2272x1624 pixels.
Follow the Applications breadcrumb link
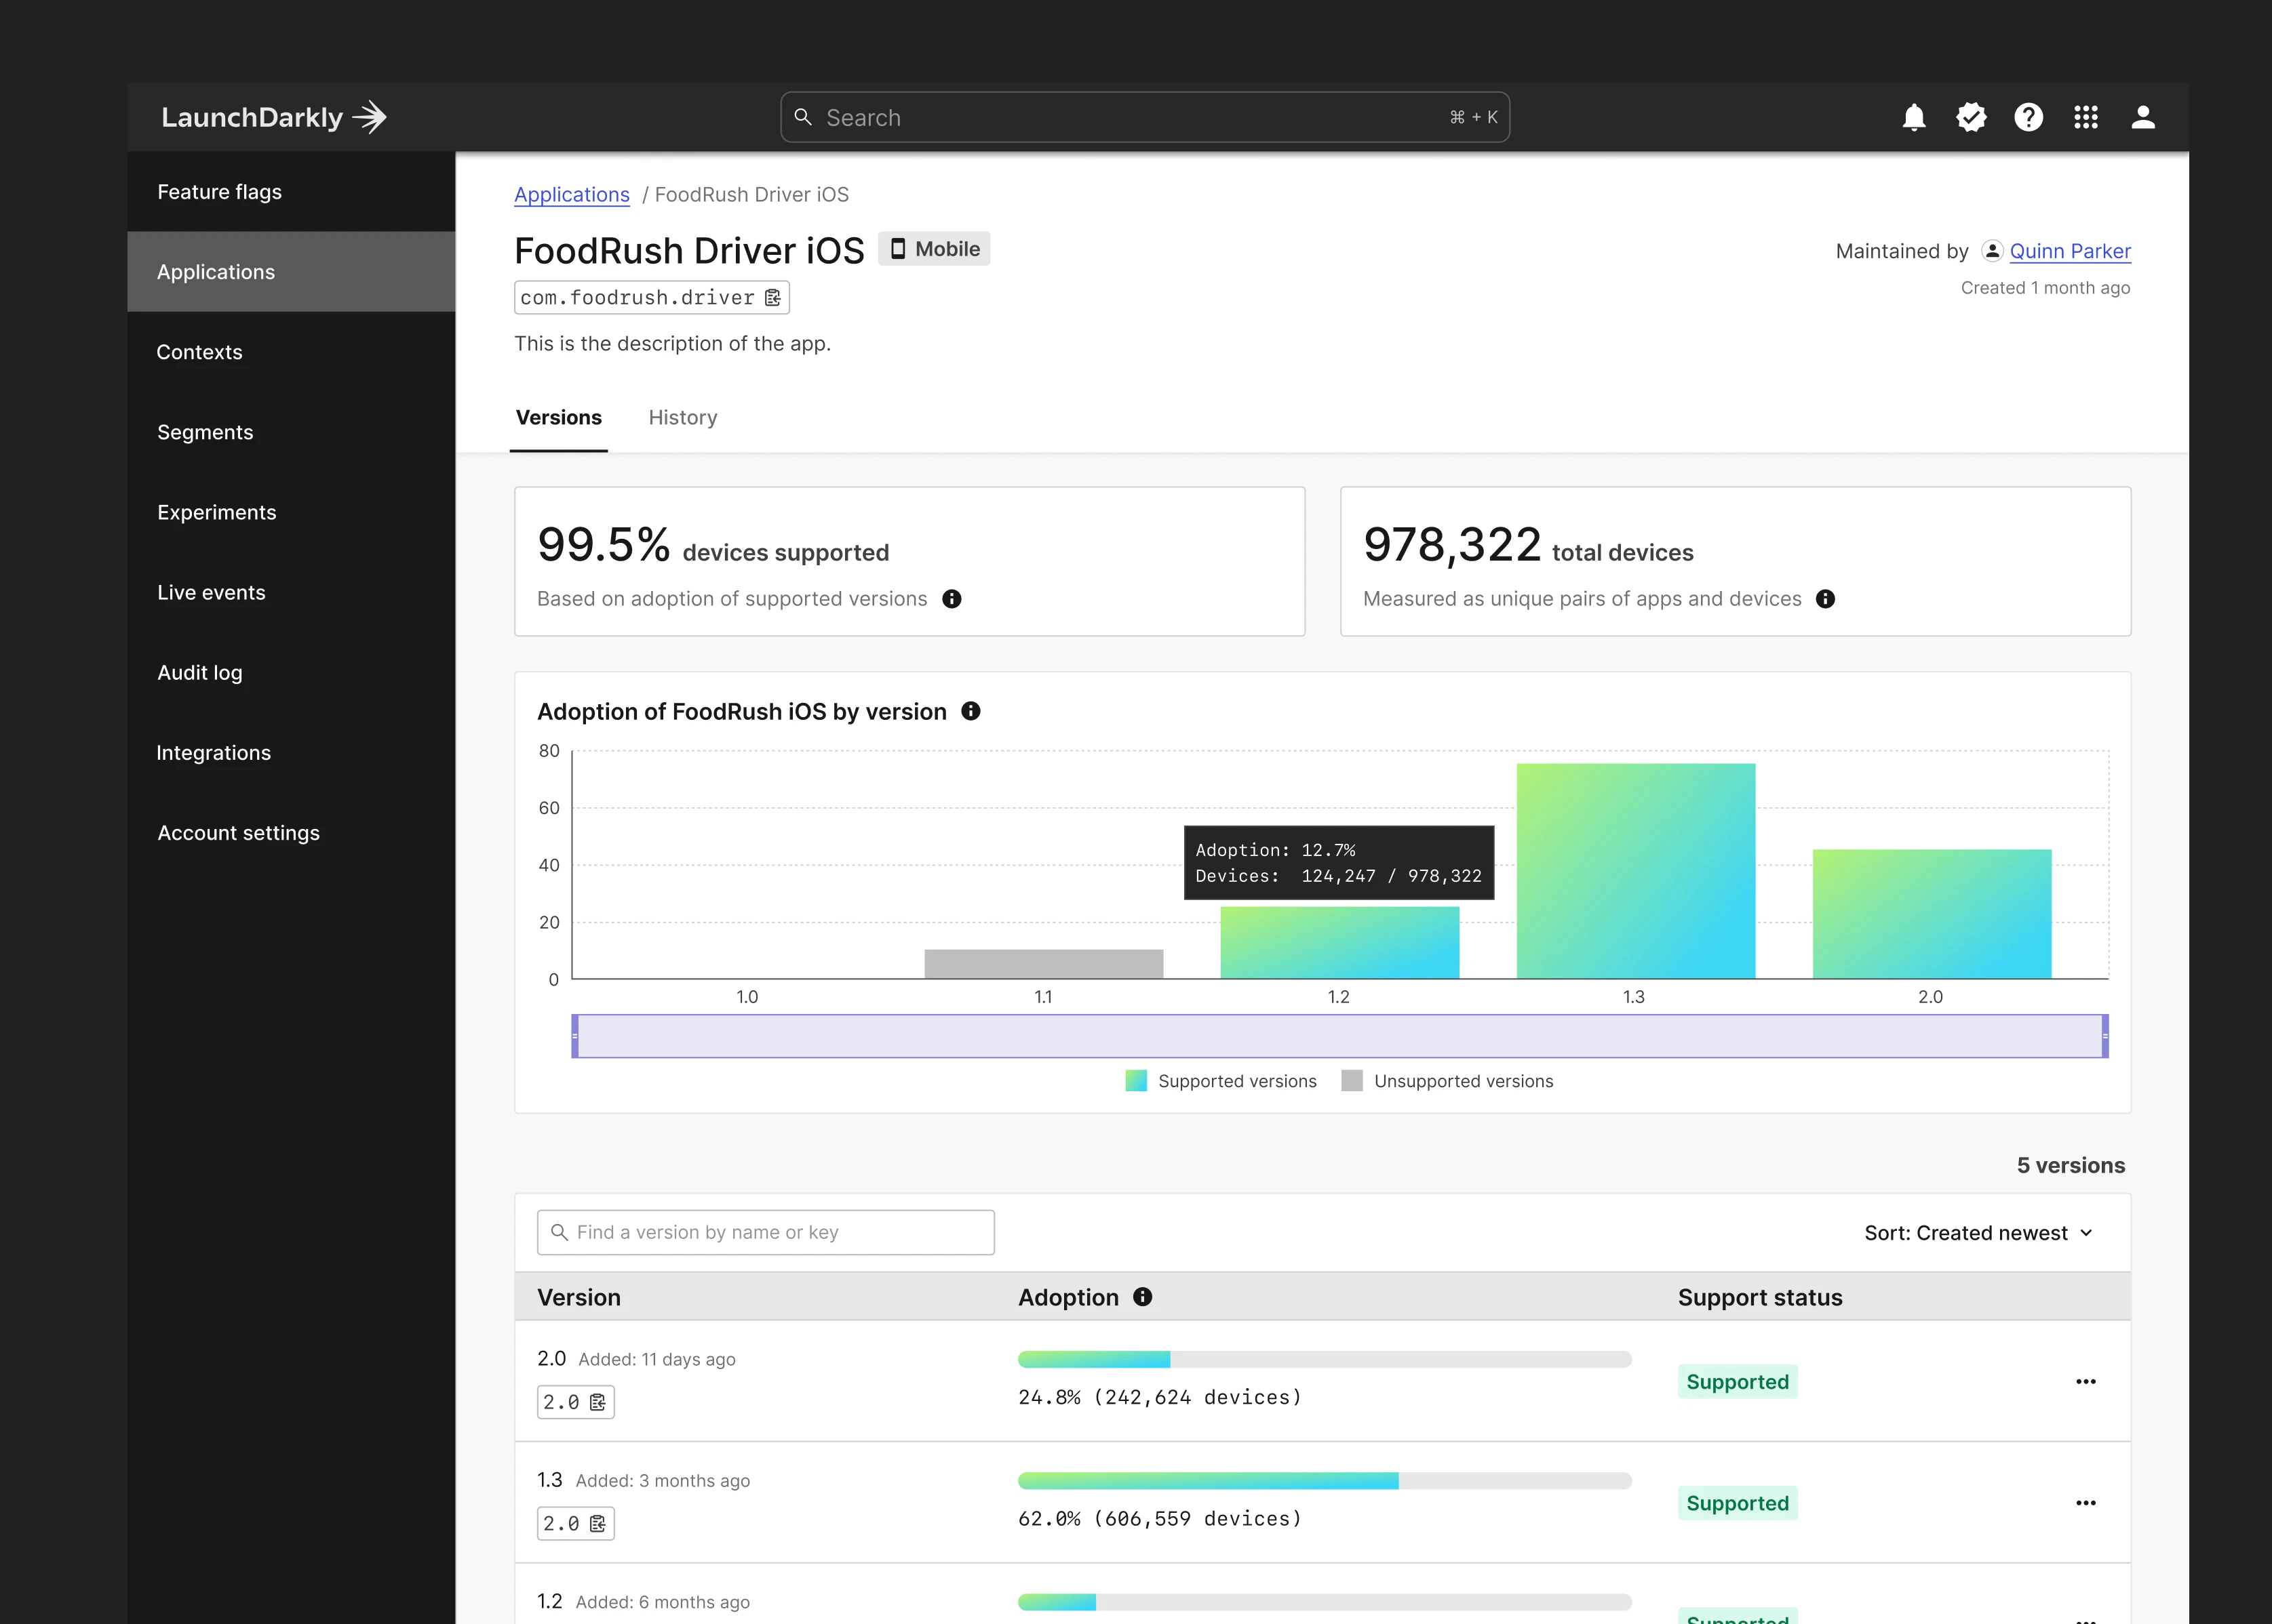tap(571, 194)
